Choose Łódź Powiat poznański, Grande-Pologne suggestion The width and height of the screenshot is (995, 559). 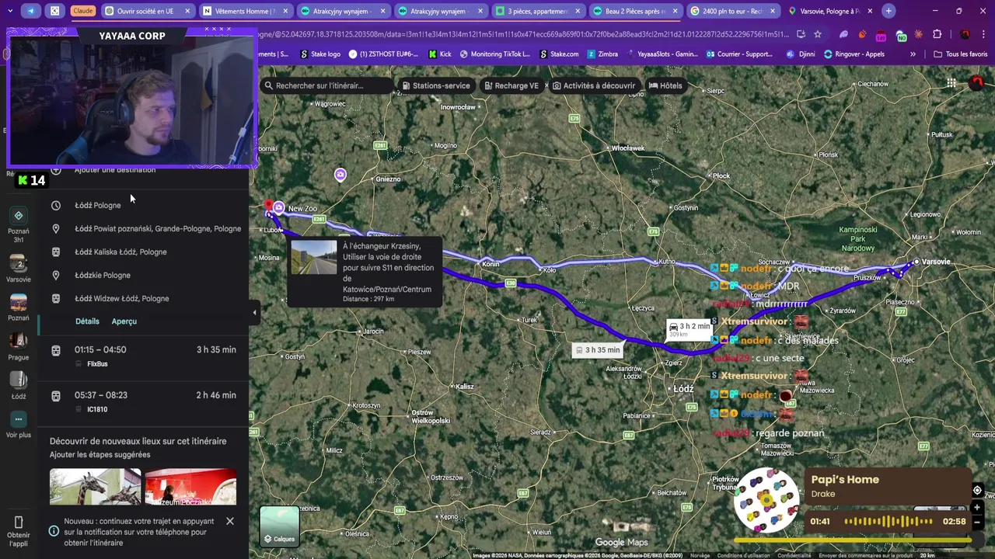pyautogui.click(x=143, y=228)
